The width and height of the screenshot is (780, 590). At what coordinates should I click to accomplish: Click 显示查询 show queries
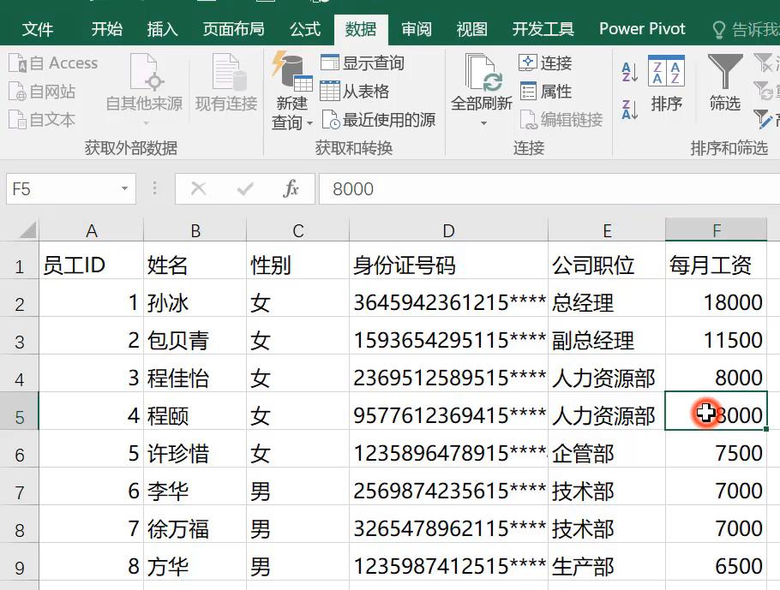pyautogui.click(x=363, y=63)
